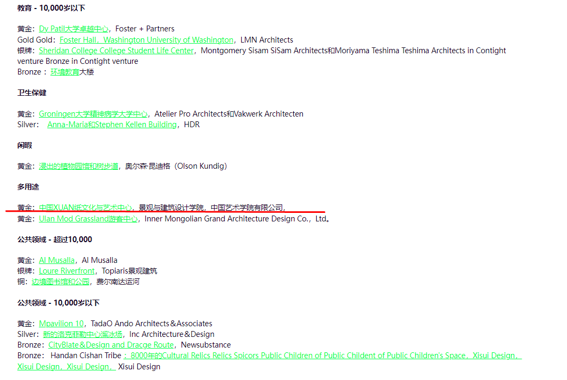Click the Newsubstance text
Viewport: 567px width, 380px height.
206,345
